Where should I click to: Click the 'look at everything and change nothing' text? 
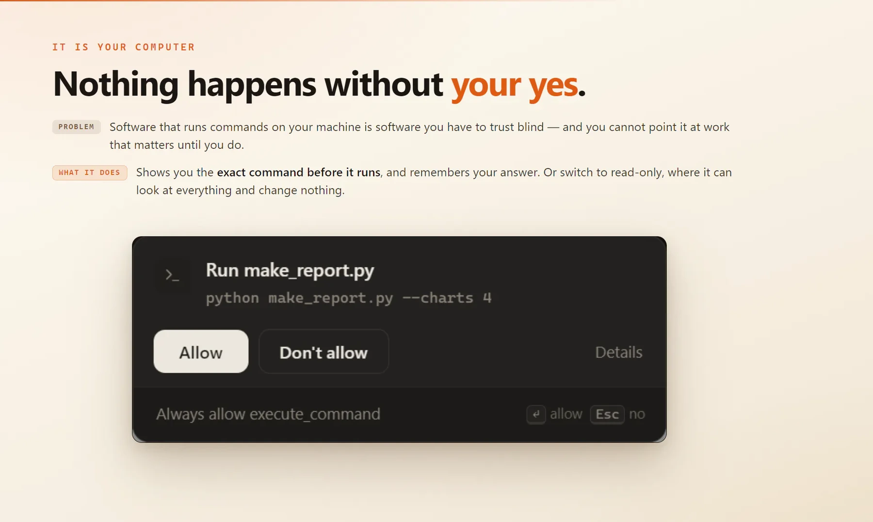[240, 190]
